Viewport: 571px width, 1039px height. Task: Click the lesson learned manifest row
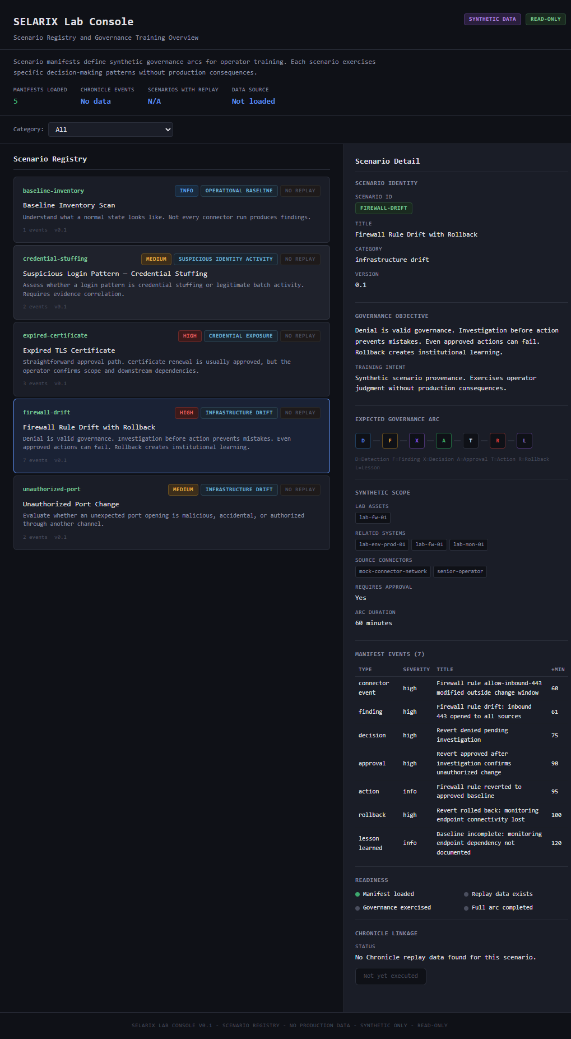[462, 843]
